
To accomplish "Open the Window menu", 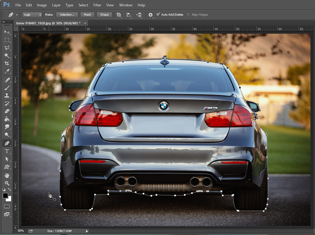I will tap(126, 5).
